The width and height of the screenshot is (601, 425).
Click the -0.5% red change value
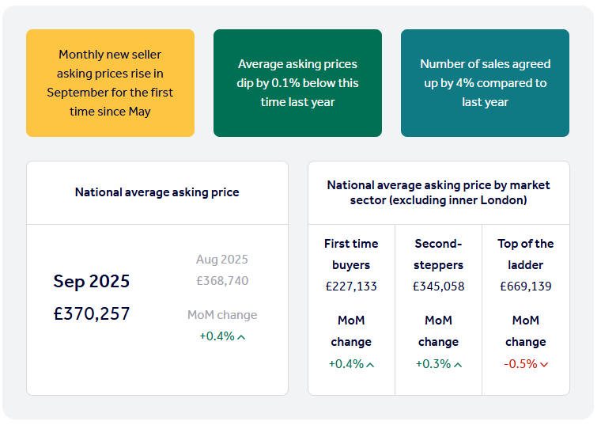[520, 364]
